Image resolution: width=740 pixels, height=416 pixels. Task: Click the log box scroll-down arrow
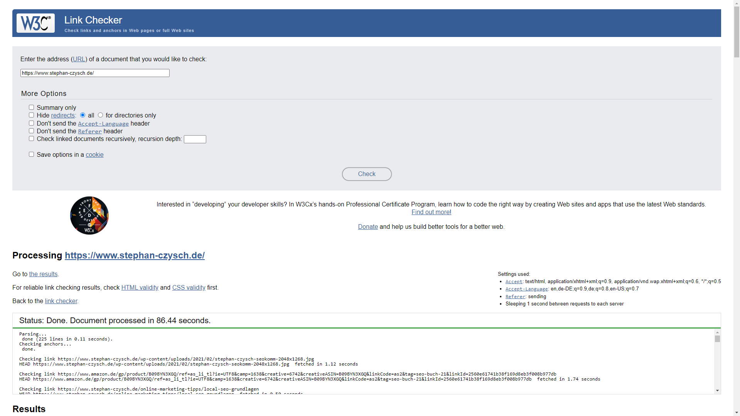click(x=717, y=391)
